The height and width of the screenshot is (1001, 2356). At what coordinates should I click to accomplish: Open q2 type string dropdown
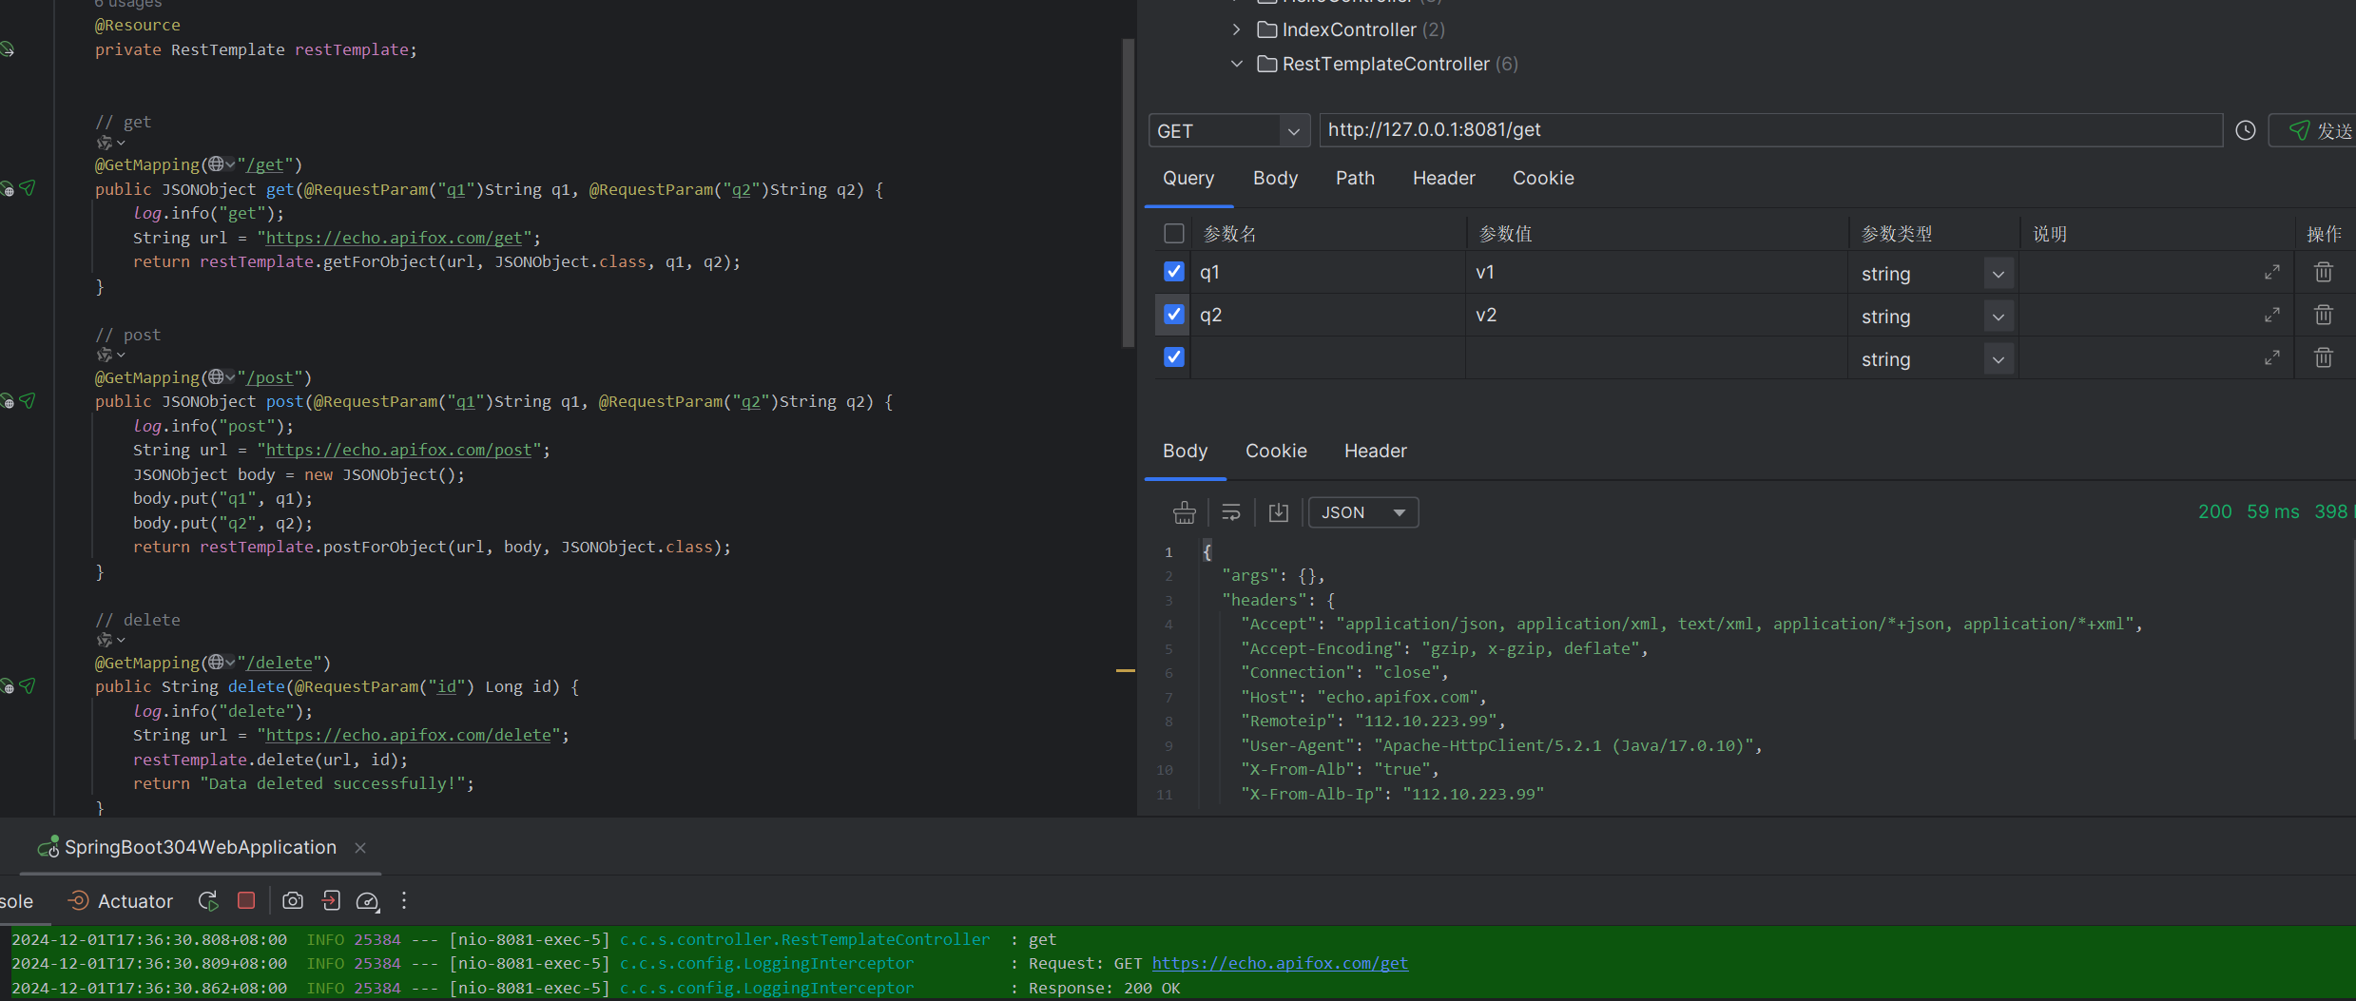pyautogui.click(x=1999, y=317)
